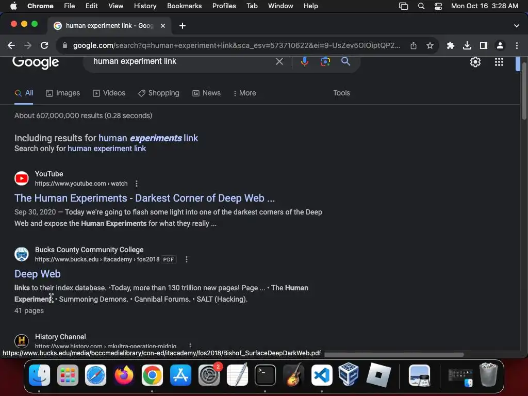Open App Store from the Dock
Viewport: 528px width, 396px height.
point(180,375)
